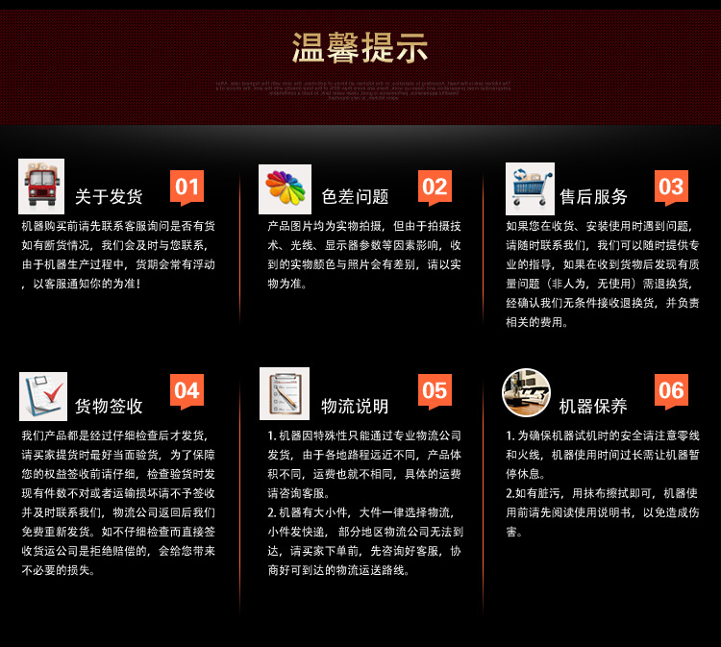Click the paragraph text under 色差问题
Screen dimensions: 721x647
pos(363,255)
